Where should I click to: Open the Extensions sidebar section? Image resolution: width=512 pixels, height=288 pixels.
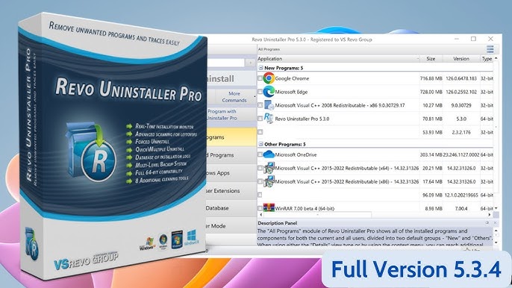coord(231,191)
